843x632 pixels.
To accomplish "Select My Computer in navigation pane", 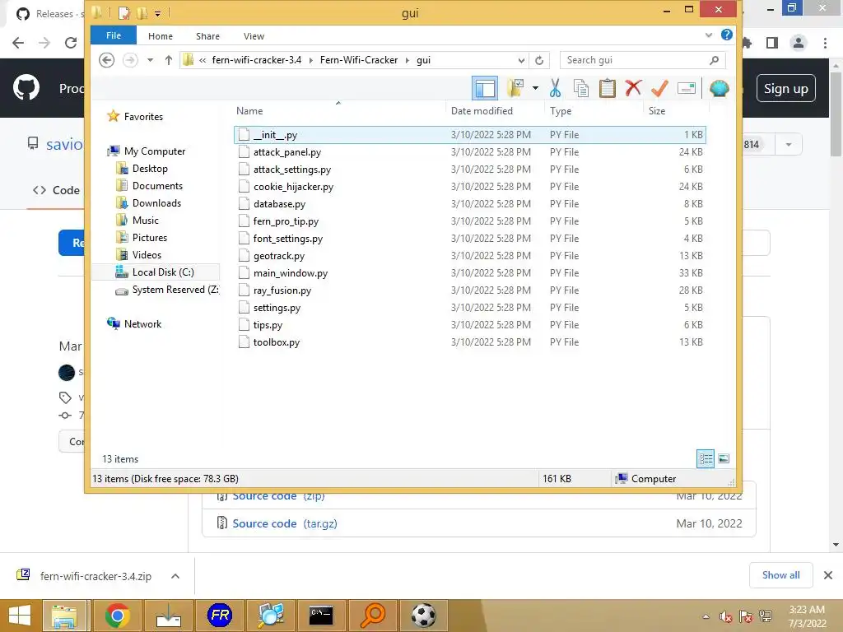I will [147, 151].
